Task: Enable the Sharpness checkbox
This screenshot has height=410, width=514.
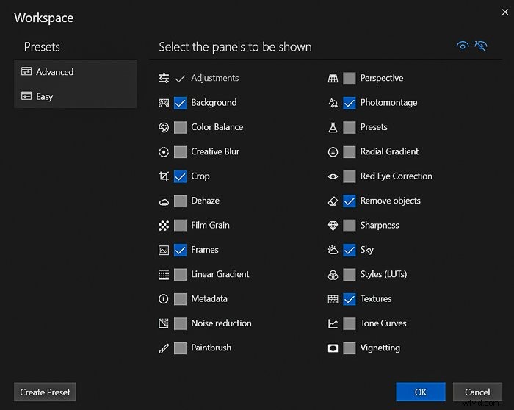Action: point(349,226)
